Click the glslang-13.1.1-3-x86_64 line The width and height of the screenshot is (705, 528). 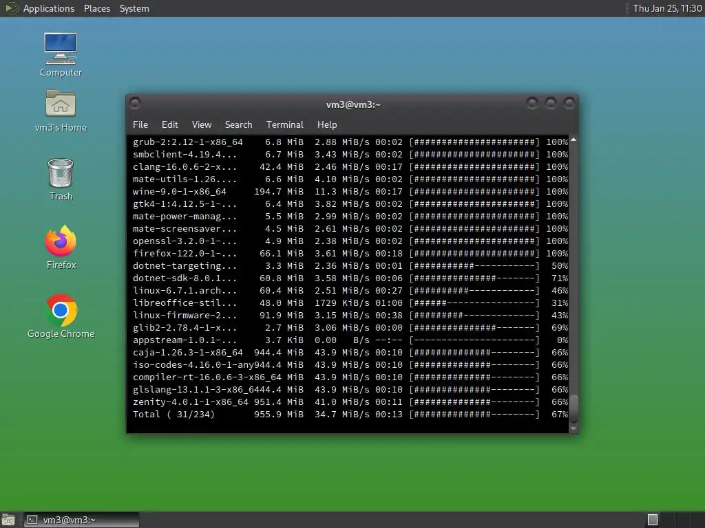click(x=350, y=390)
